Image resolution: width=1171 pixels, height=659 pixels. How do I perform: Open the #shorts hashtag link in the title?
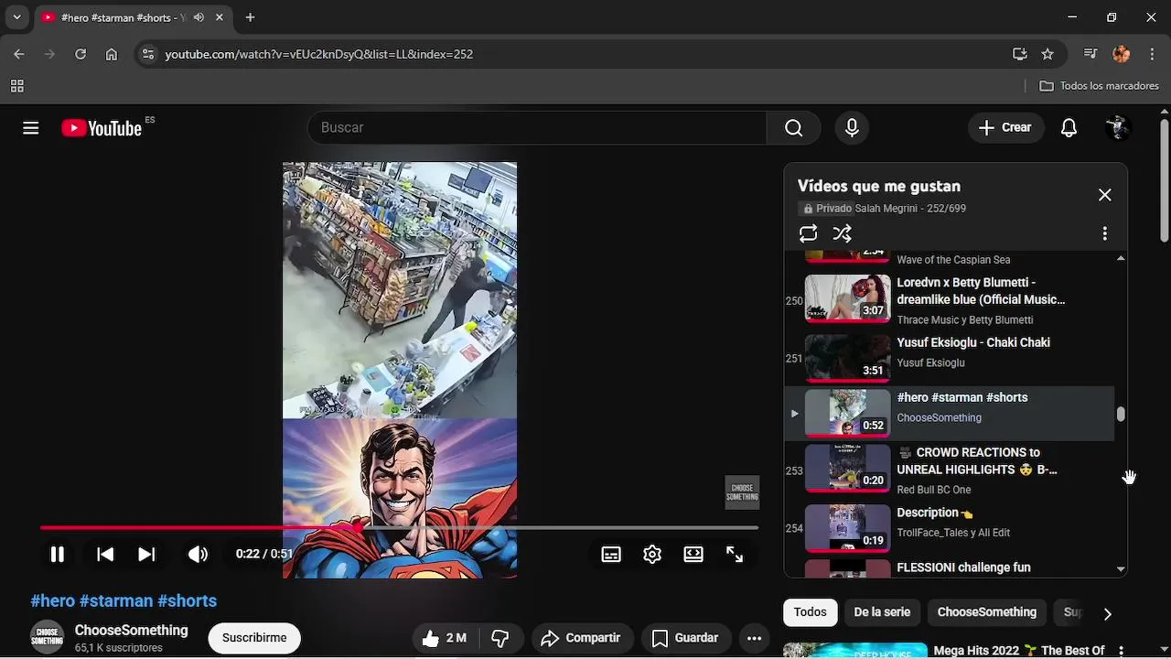(x=187, y=601)
